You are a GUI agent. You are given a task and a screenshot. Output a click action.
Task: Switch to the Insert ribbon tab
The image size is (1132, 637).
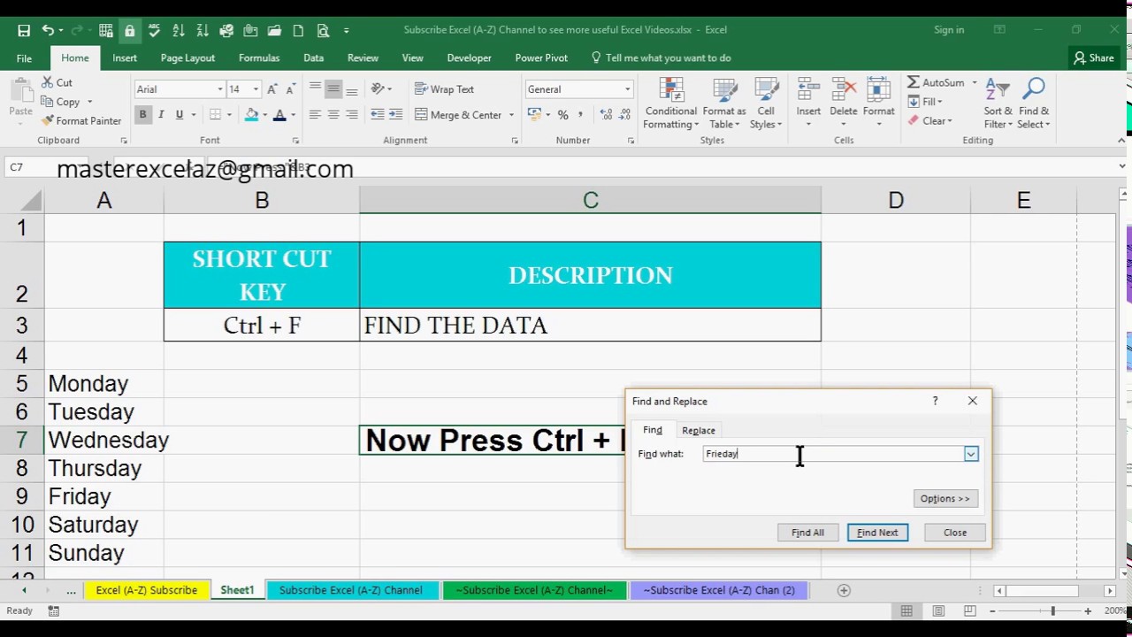pyautogui.click(x=125, y=58)
